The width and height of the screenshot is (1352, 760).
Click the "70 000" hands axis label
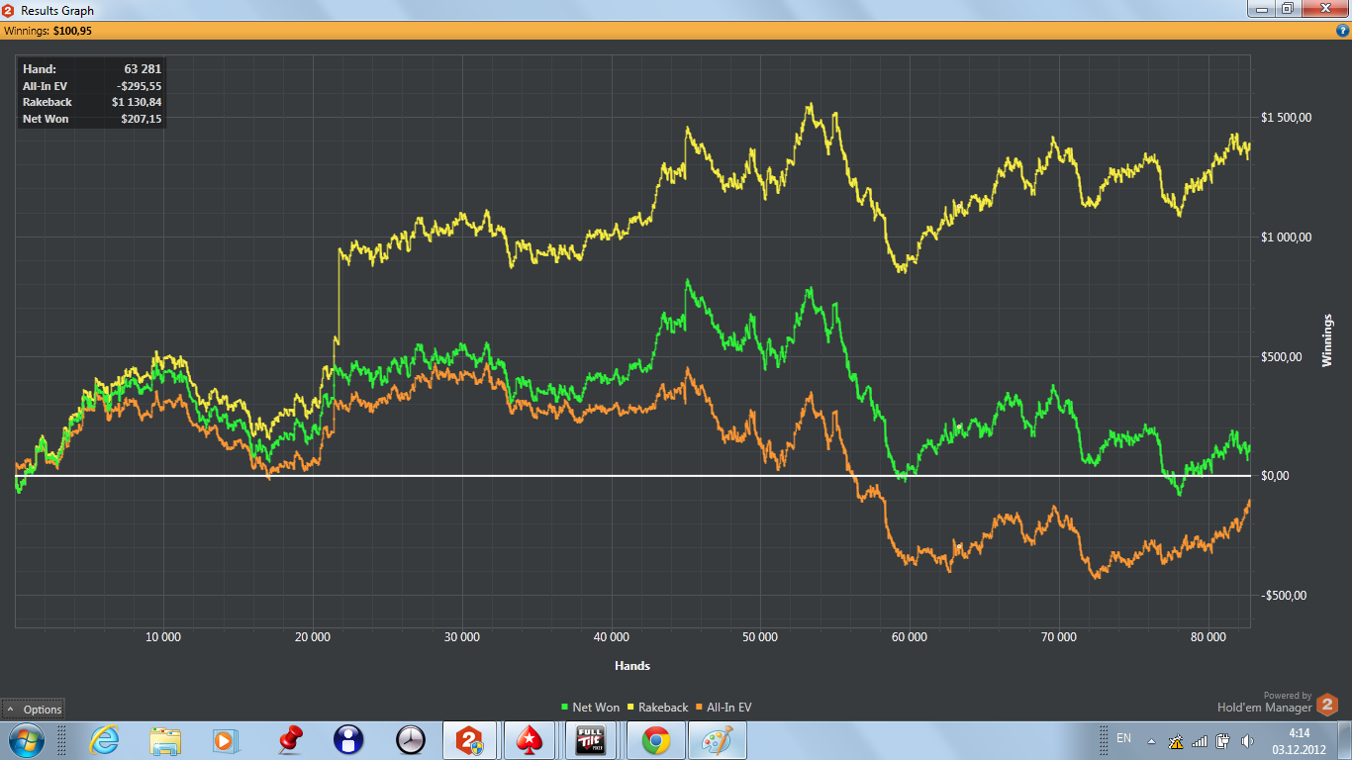coord(1059,638)
